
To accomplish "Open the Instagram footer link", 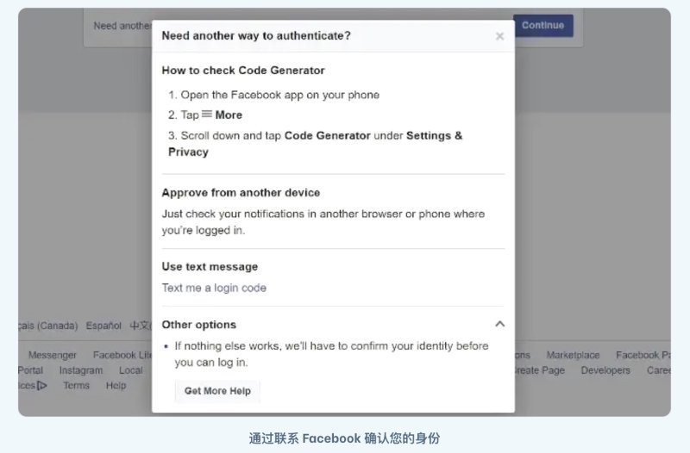I will pos(80,370).
